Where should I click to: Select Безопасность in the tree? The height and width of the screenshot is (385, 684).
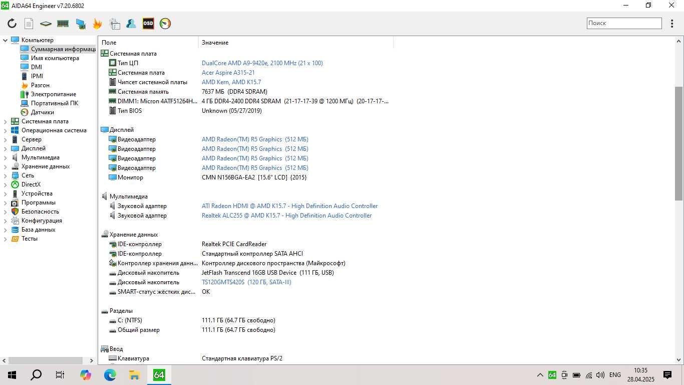(x=40, y=212)
